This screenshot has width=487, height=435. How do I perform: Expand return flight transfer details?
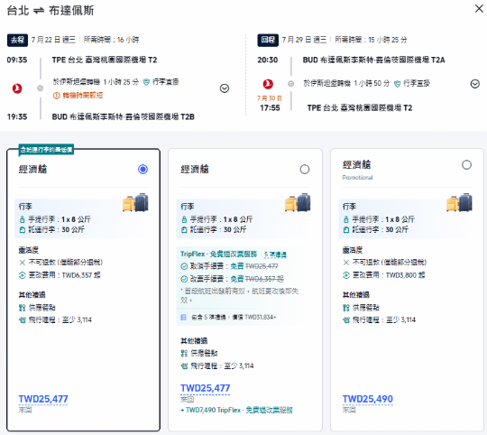(x=474, y=84)
